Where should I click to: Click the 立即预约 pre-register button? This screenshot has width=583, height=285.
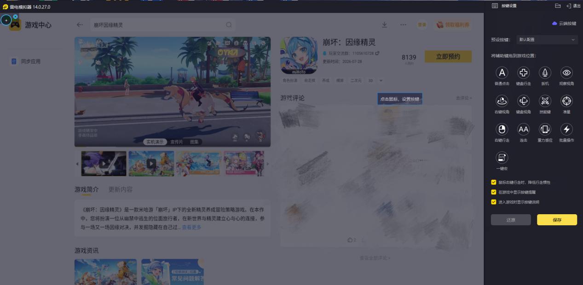point(448,57)
